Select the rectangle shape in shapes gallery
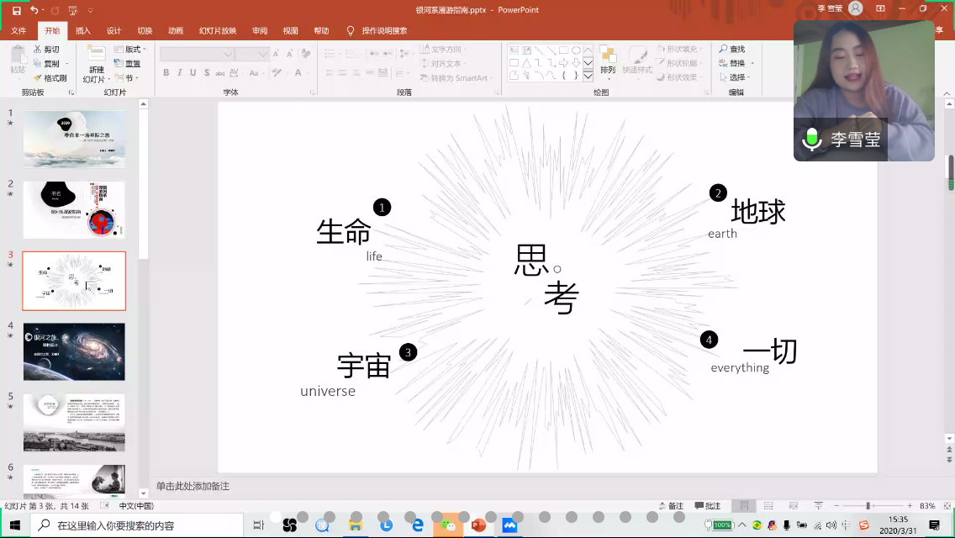The height and width of the screenshot is (538, 955). [563, 50]
